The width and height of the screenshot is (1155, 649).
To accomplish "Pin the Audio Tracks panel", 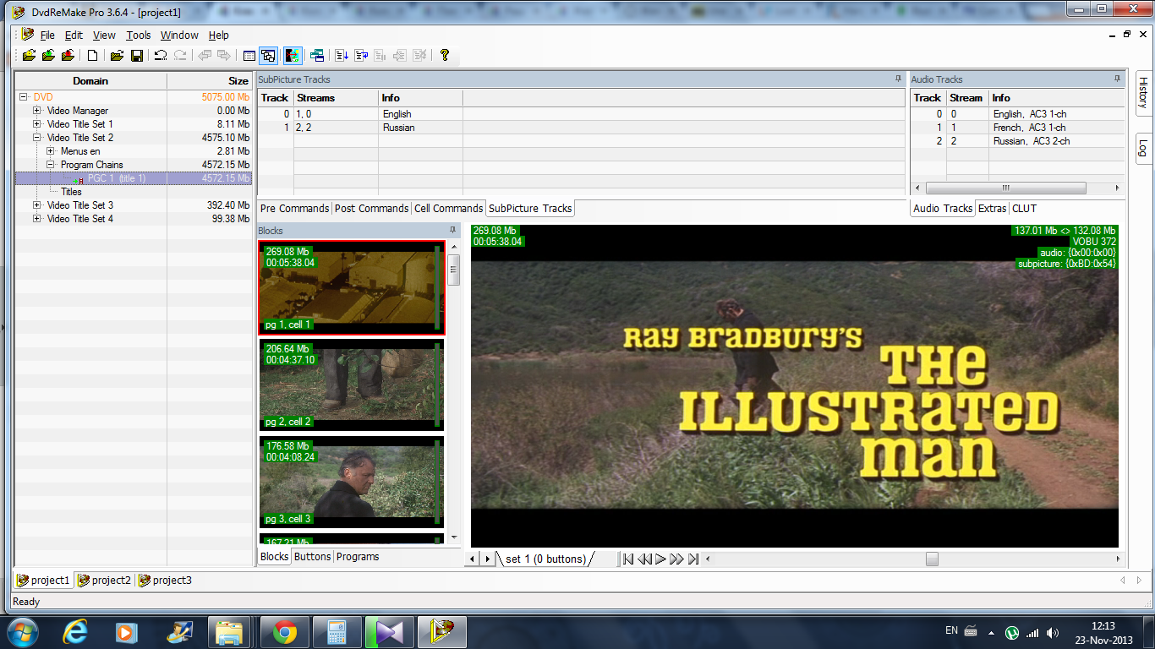I will pos(1119,79).
